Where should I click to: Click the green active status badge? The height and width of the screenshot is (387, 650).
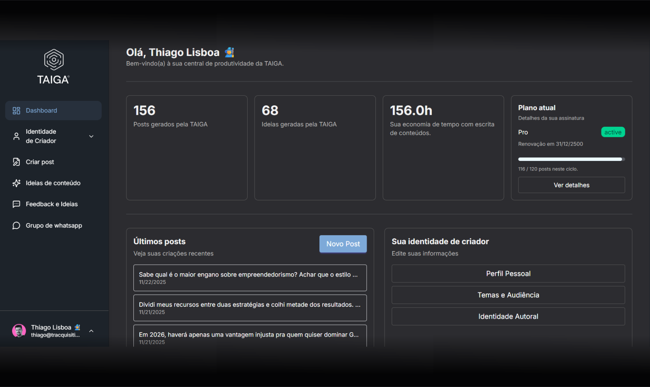612,132
